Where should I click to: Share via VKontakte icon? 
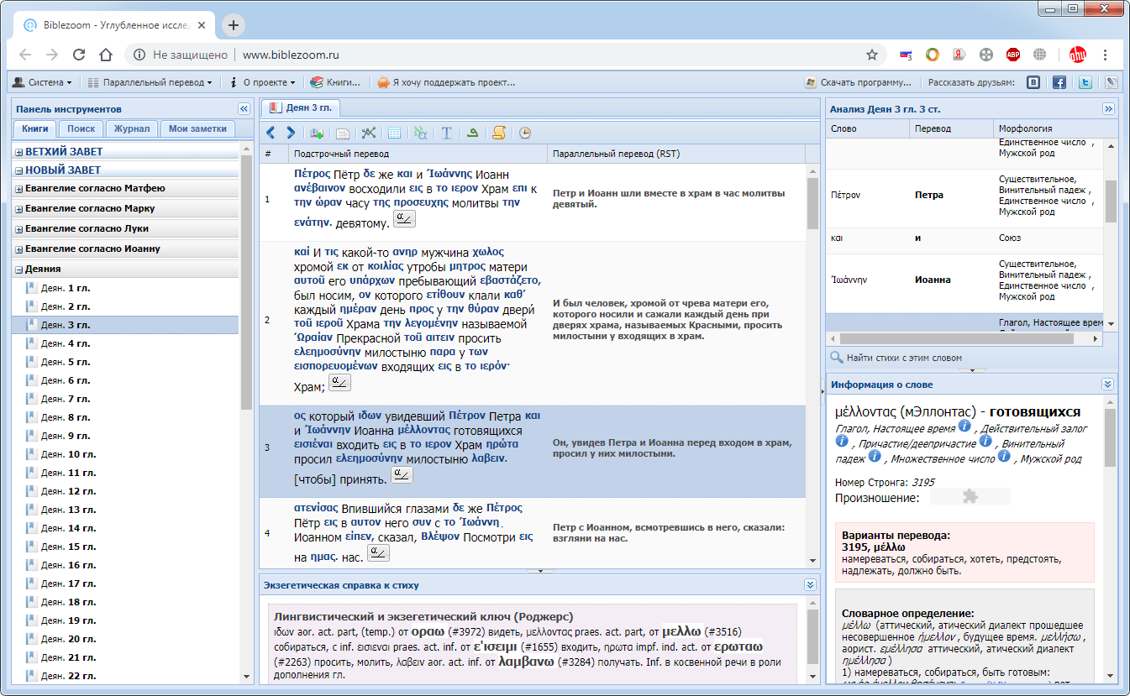[1034, 82]
